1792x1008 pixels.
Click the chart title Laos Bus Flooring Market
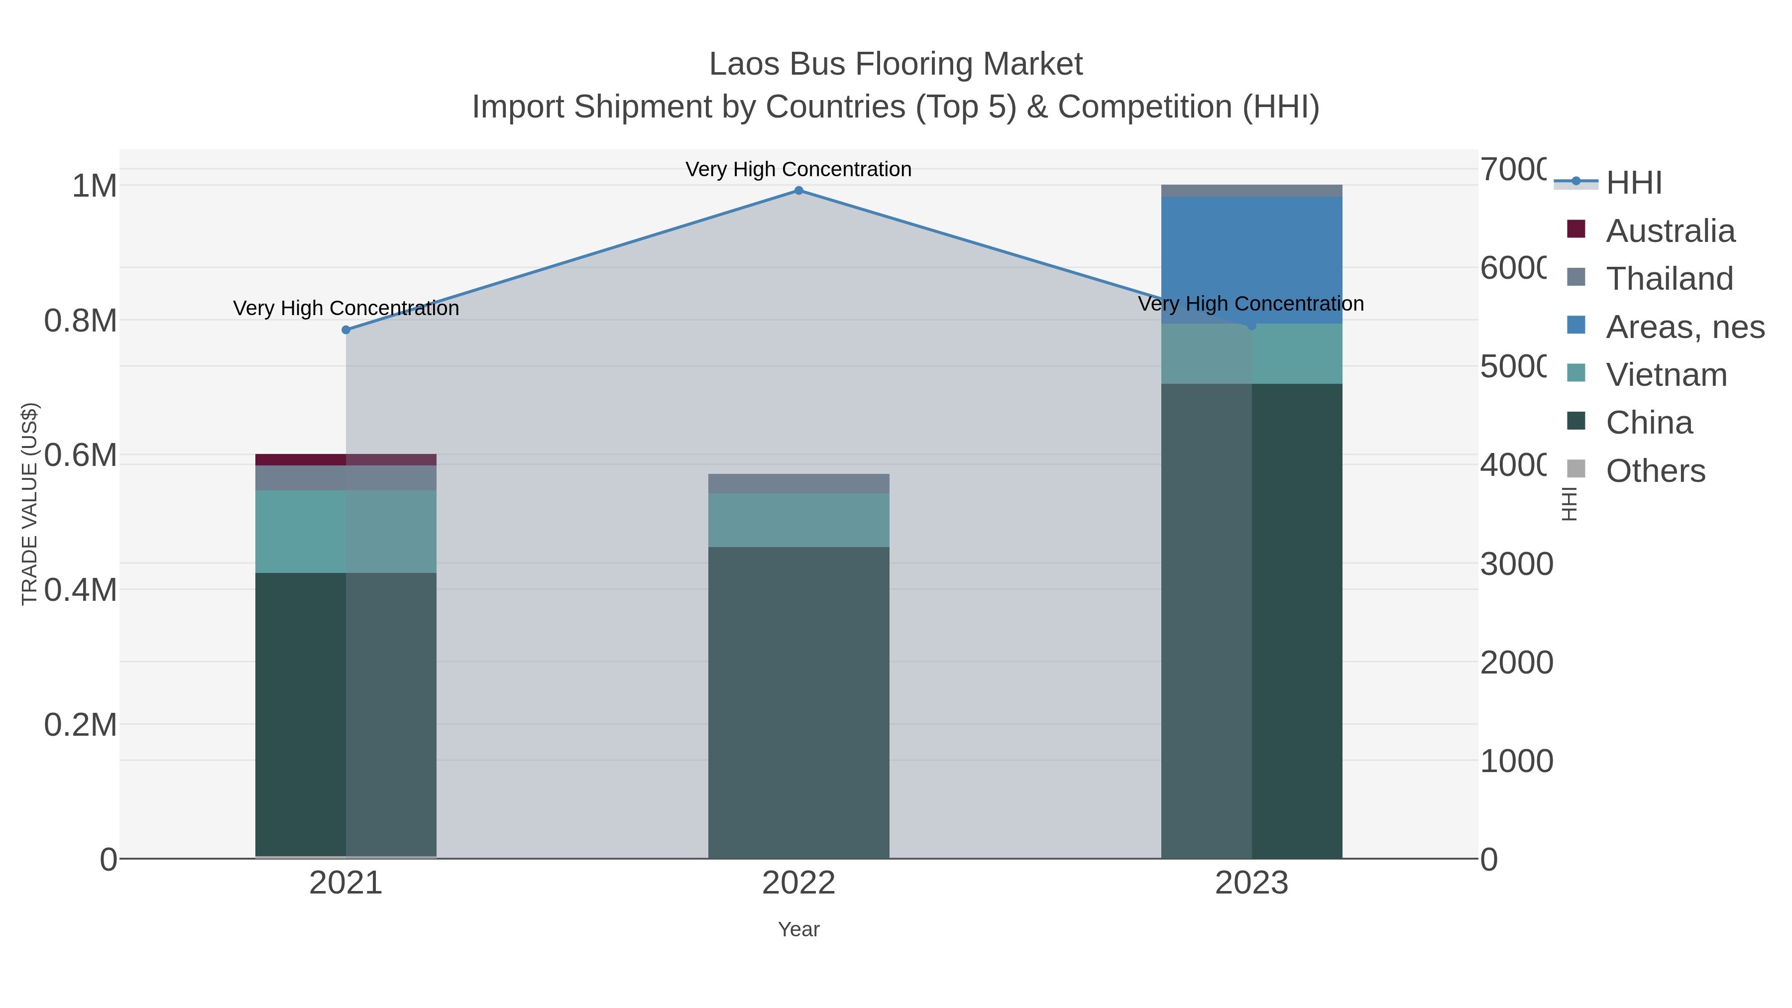[896, 64]
